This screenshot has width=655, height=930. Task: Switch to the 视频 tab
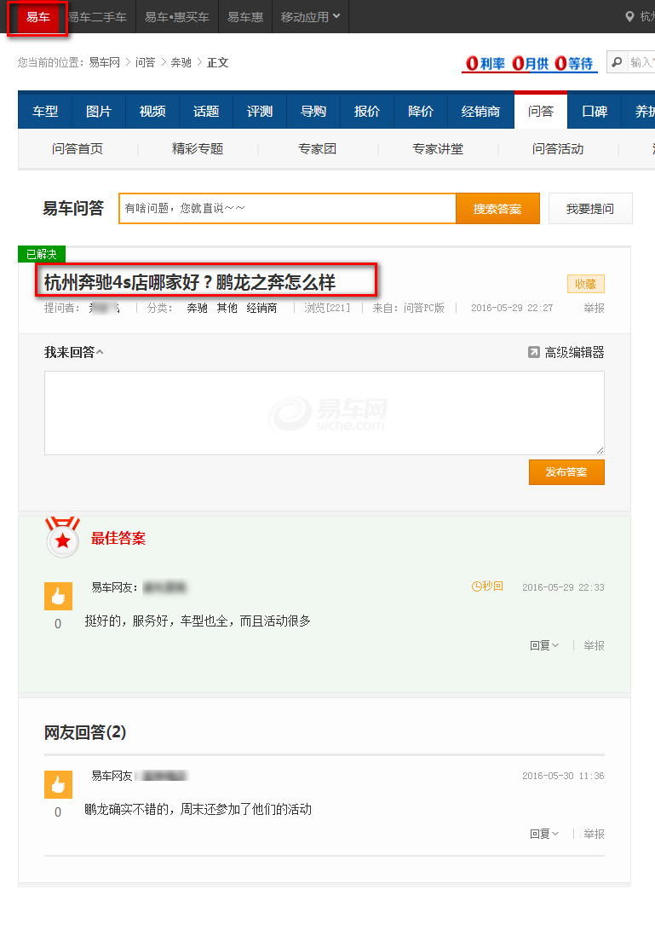[x=152, y=111]
